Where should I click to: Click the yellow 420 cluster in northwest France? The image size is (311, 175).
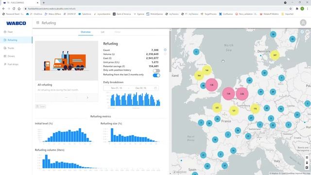(x=217, y=108)
